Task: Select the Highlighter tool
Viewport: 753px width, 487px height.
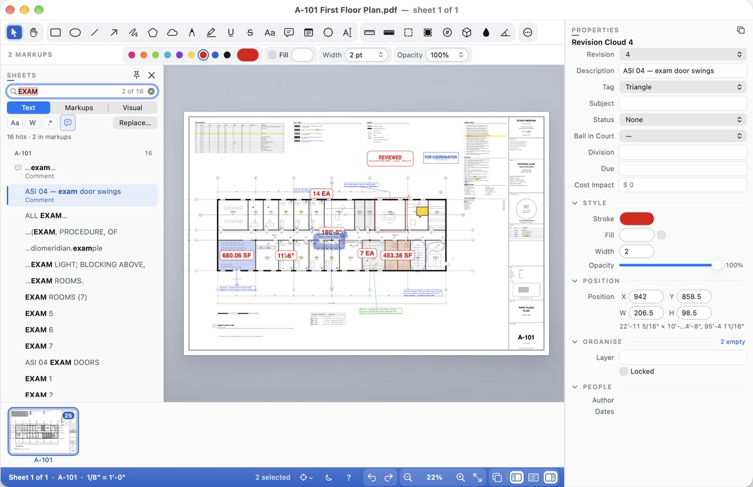Action: (211, 33)
